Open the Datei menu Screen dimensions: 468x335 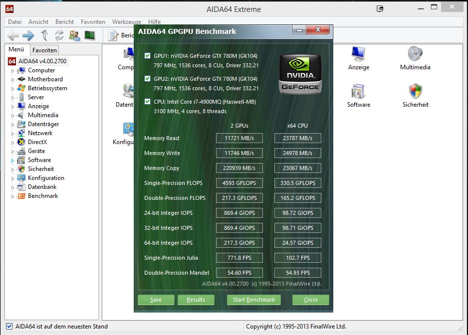pos(14,22)
